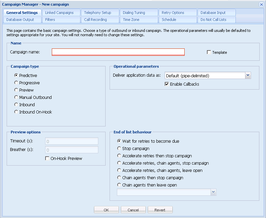Screen dimensions: 266x218
Task: Enable the On-Hook Preview checkbox
Action: (x=47, y=158)
